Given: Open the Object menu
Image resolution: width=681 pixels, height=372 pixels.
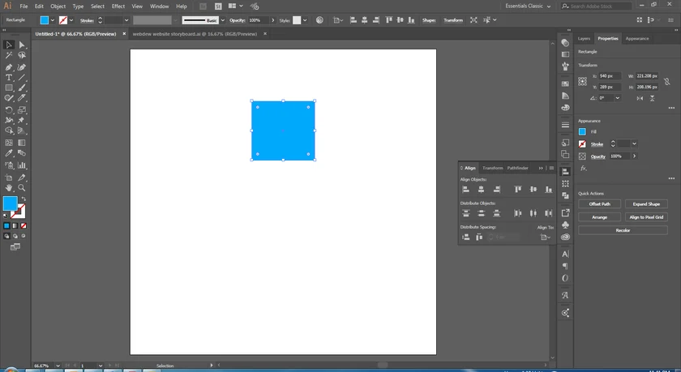Looking at the screenshot, I should tap(58, 6).
